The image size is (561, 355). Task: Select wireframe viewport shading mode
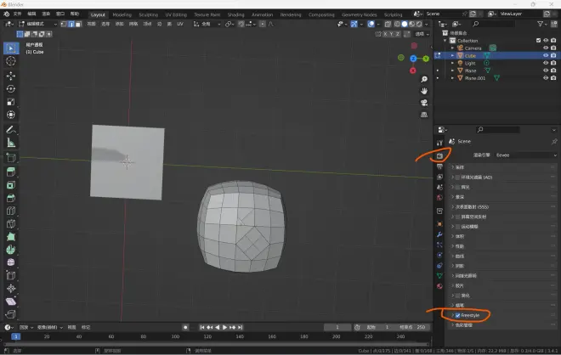point(397,24)
